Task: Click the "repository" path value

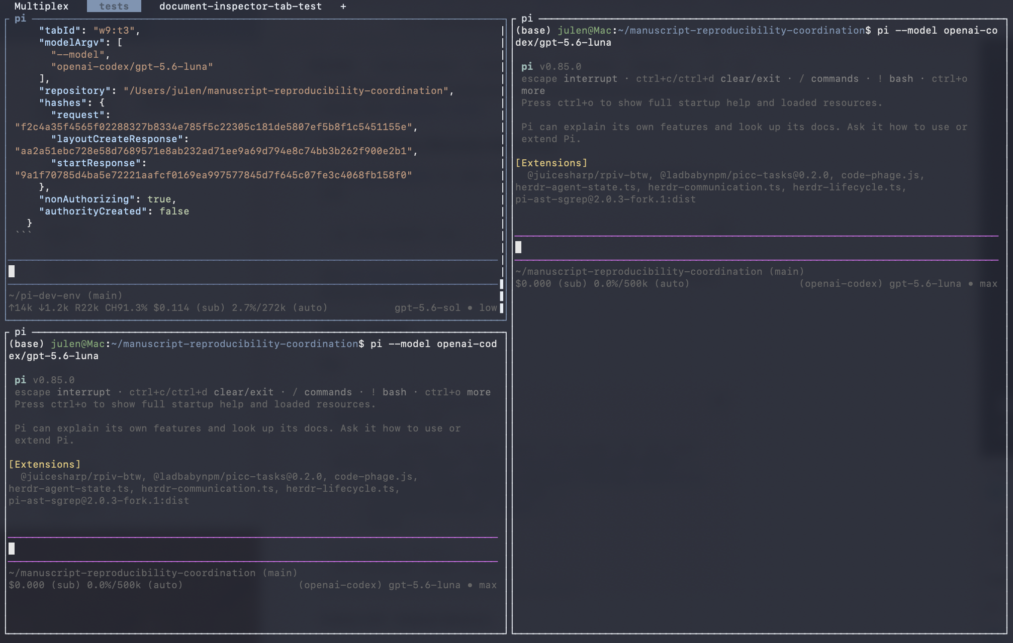Action: pyautogui.click(x=286, y=91)
